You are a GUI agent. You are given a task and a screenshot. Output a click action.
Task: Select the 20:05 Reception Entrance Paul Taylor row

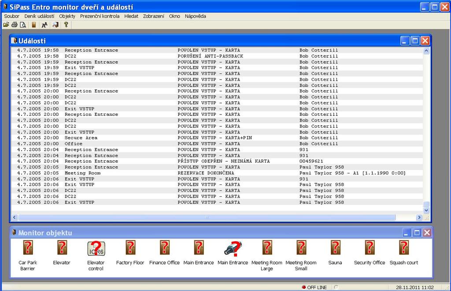click(x=217, y=167)
